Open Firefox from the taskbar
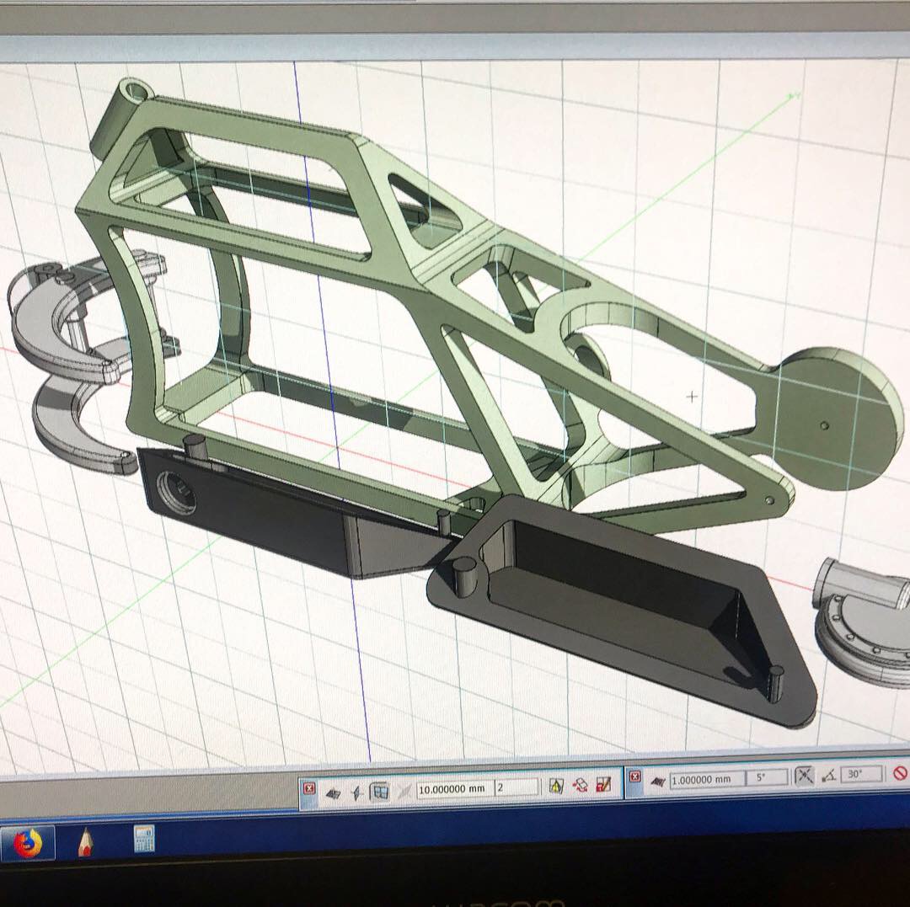Screen dimensions: 910x907 (28, 842)
